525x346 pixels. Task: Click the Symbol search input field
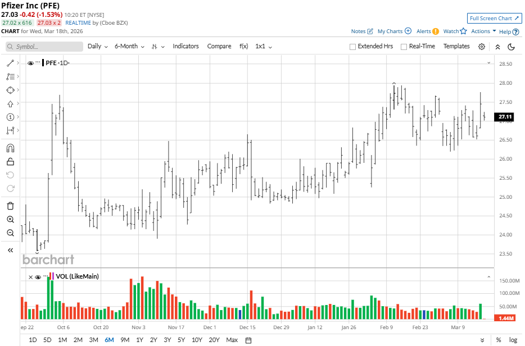[44, 47]
